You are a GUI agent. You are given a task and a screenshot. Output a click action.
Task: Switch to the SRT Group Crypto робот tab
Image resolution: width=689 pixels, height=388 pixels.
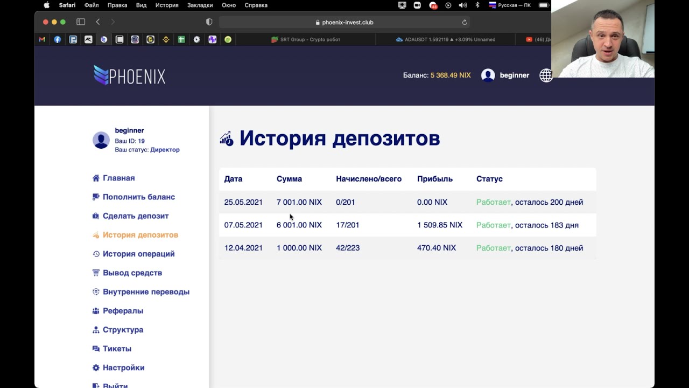(306, 39)
